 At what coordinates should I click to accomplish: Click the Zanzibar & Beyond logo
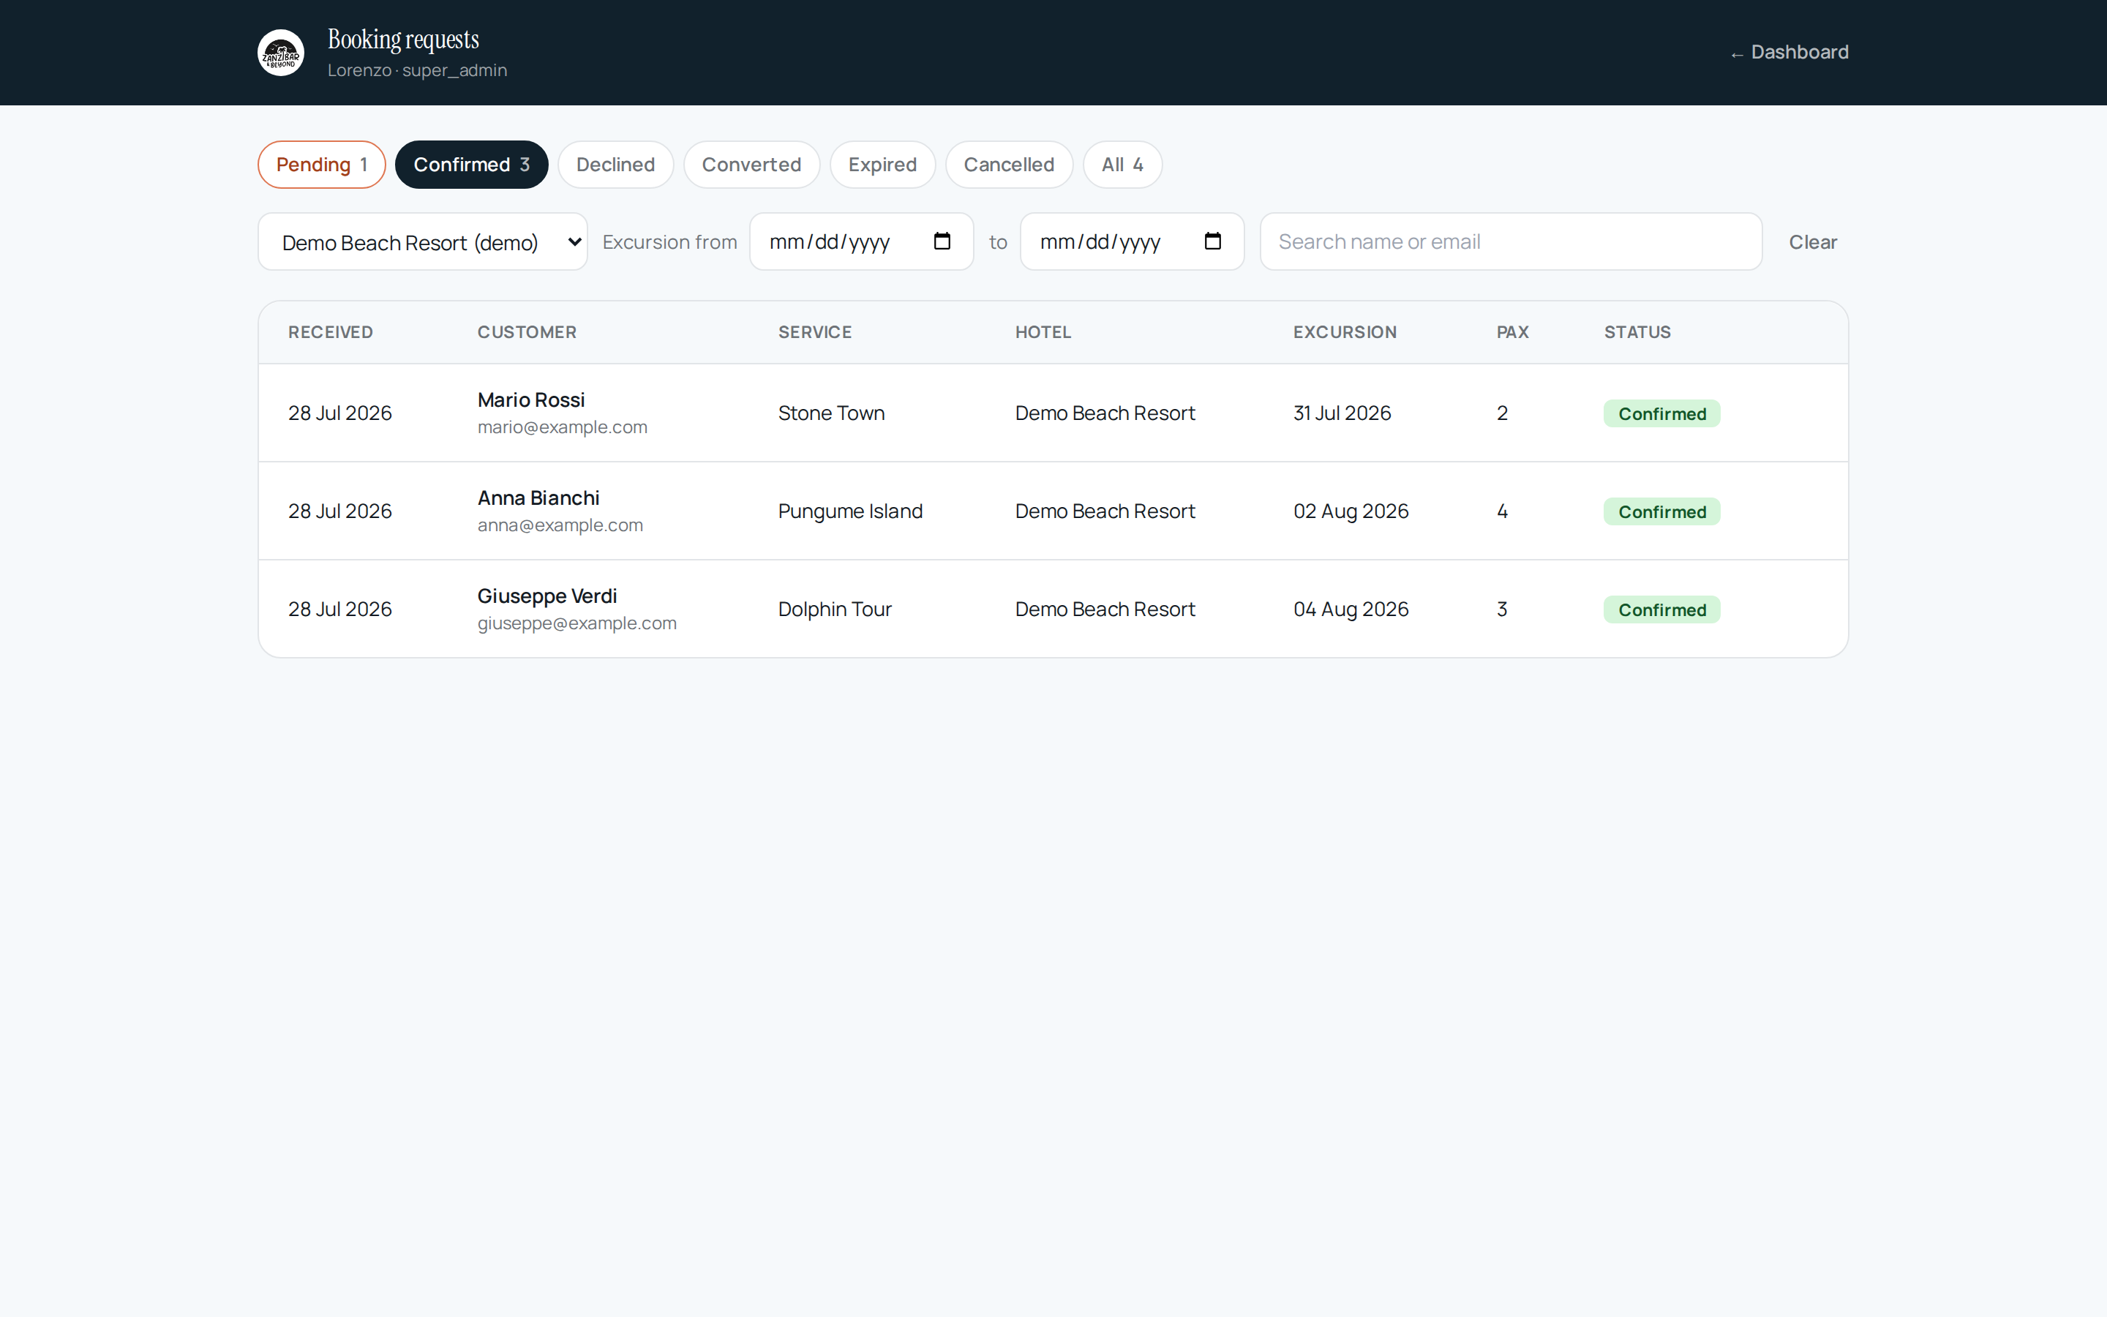click(280, 52)
